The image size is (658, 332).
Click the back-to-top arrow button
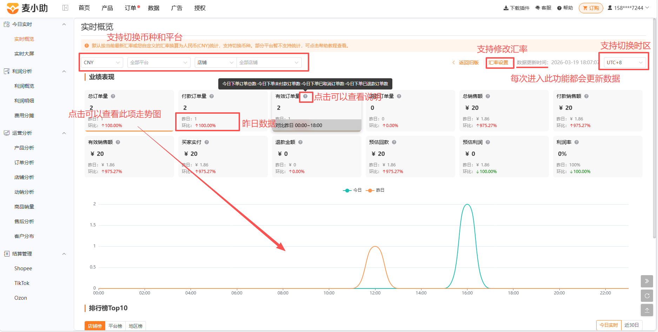(647, 310)
